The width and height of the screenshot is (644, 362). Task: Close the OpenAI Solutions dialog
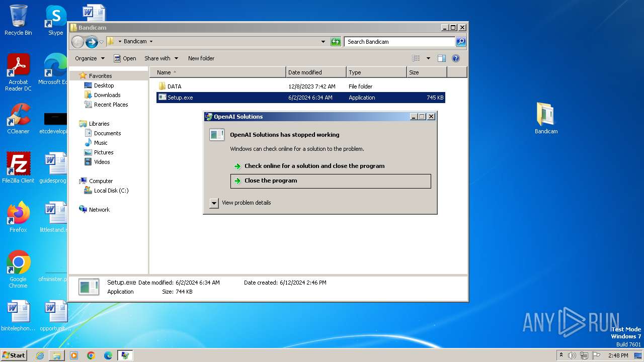[x=431, y=117]
